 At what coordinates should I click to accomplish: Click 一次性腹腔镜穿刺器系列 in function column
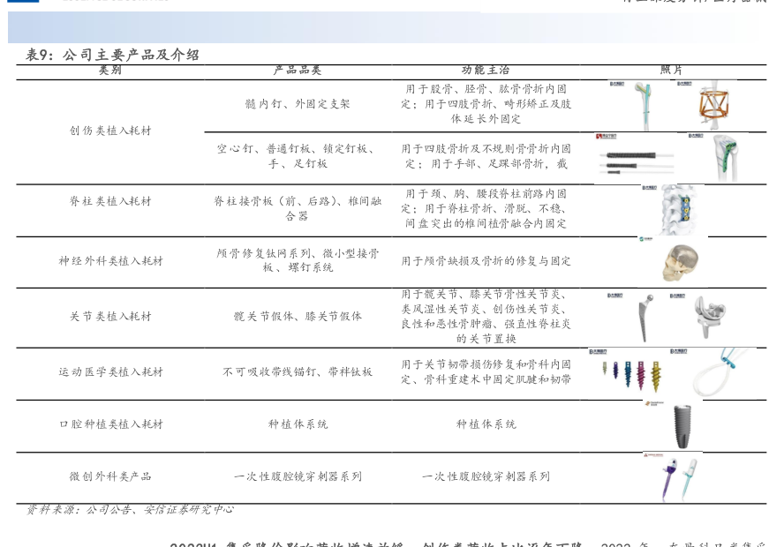[x=486, y=476]
